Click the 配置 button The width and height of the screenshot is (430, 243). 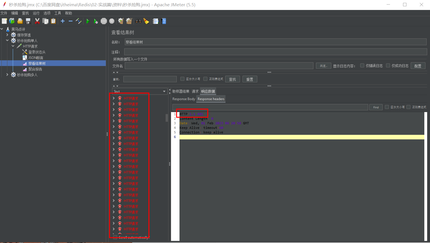pos(418,66)
